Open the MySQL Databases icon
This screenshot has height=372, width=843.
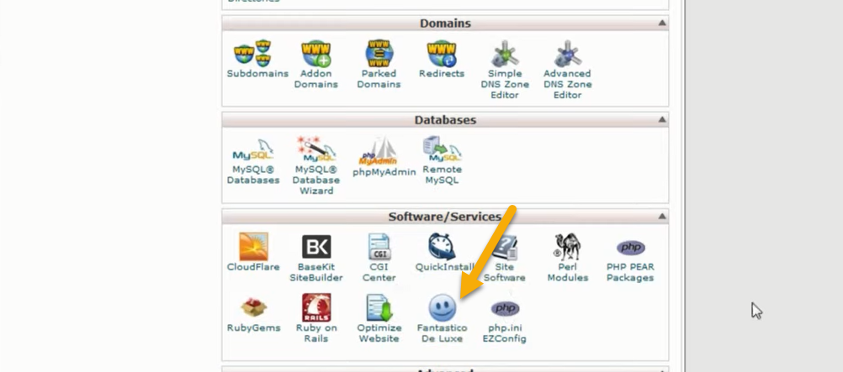pos(252,149)
